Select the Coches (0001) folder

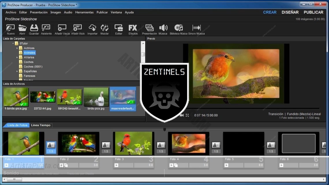point(33,67)
